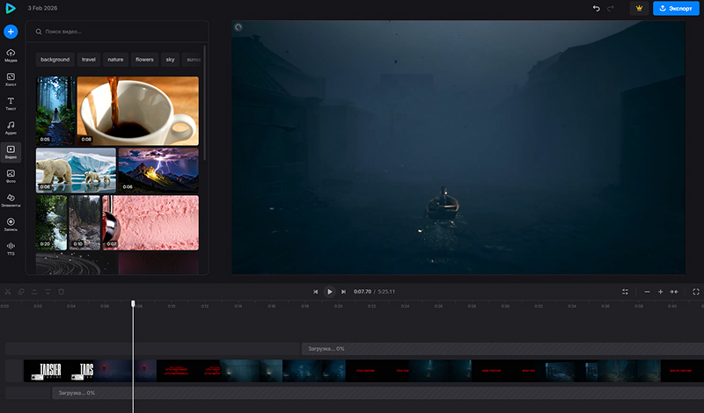Click the blue plus add button
Screen dimensions: 704x413
[11, 32]
